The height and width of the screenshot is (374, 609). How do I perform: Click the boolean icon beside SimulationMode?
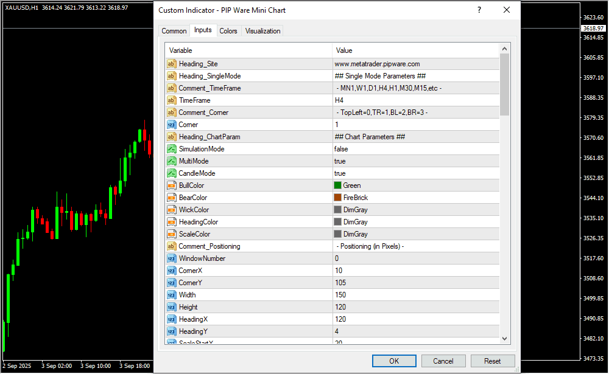pos(171,149)
